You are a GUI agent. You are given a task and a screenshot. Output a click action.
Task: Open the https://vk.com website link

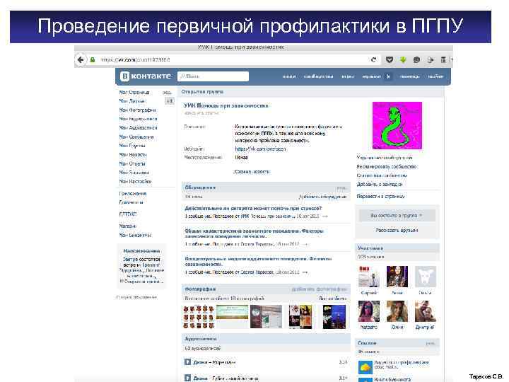[260, 149]
